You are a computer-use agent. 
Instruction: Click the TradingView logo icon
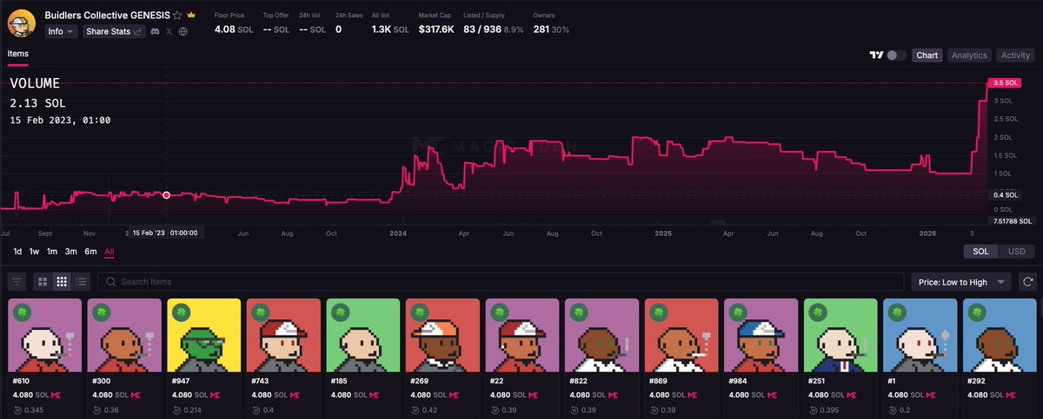pyautogui.click(x=876, y=55)
